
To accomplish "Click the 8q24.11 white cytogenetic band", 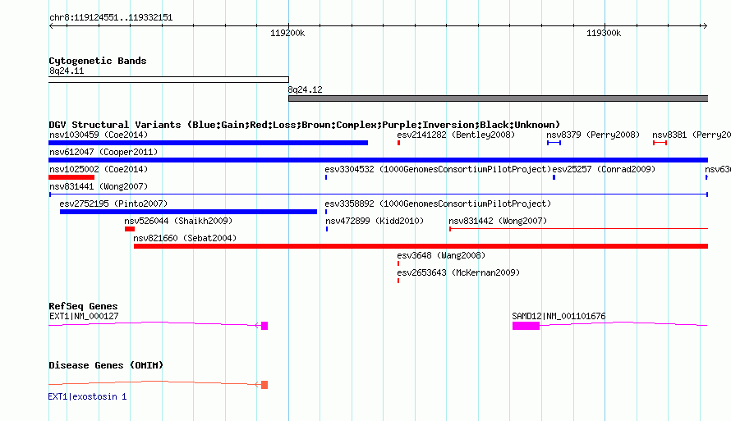I will tap(168, 80).
